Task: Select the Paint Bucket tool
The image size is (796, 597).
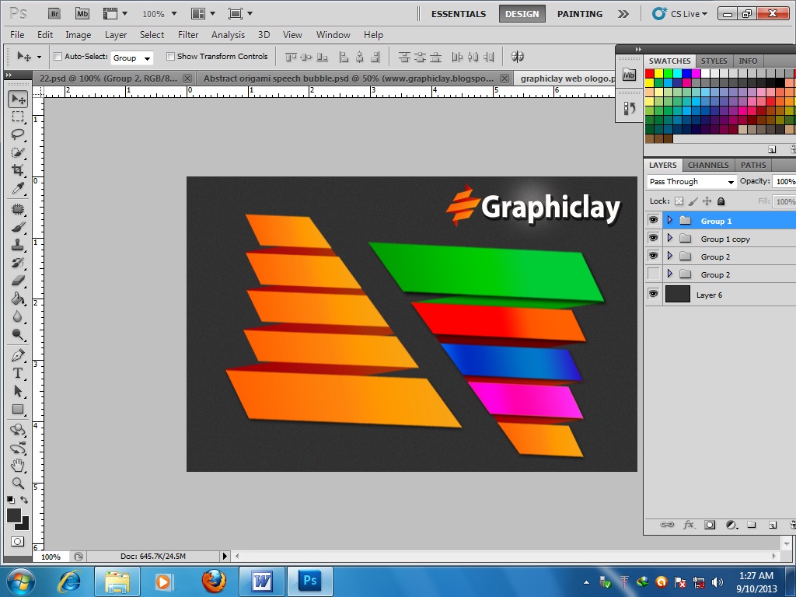Action: tap(18, 298)
